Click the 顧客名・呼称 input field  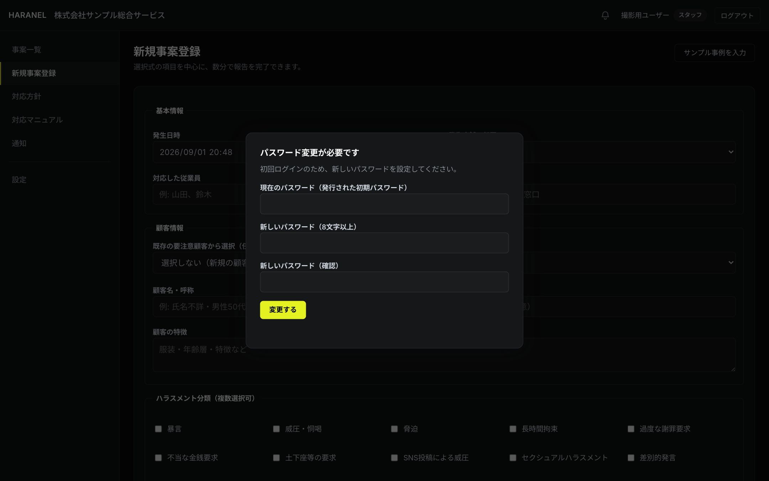pyautogui.click(x=199, y=306)
